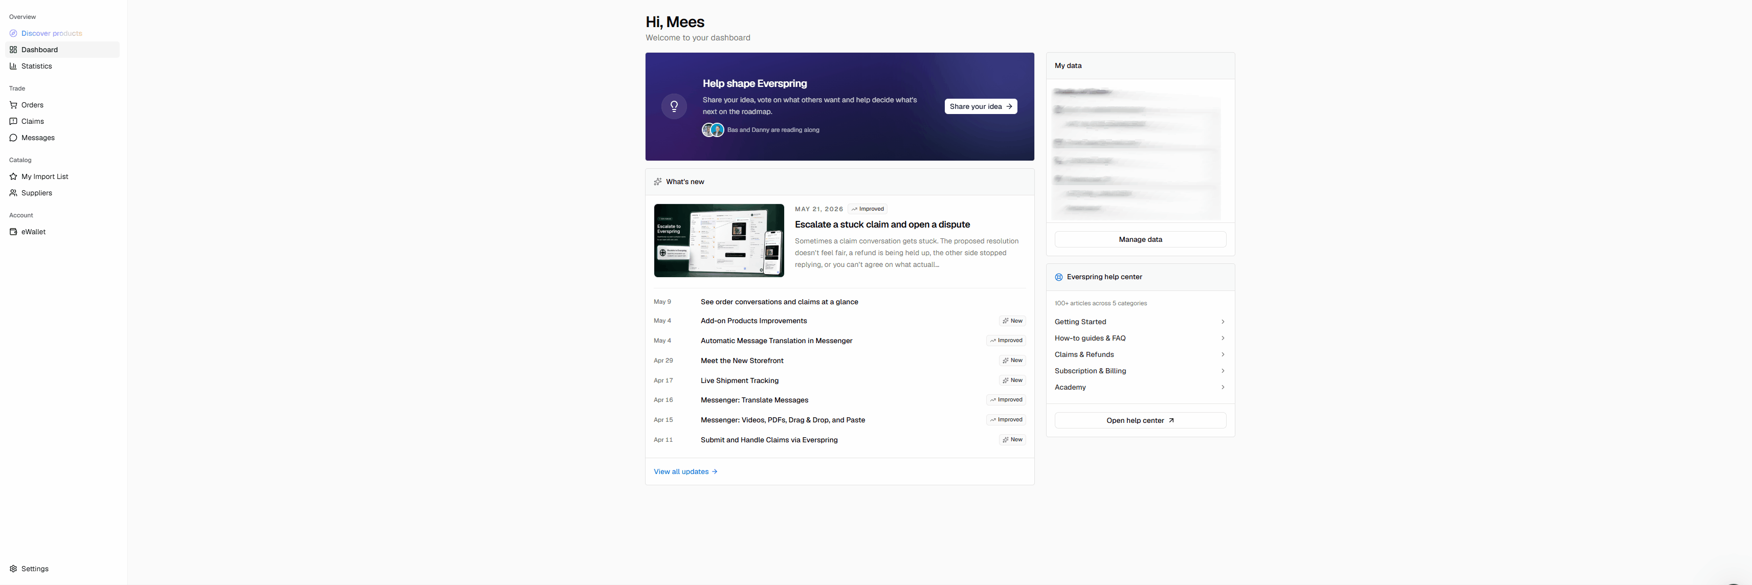This screenshot has height=585, width=1752.
Task: Expand Getting Started help category chevron
Action: [1222, 322]
